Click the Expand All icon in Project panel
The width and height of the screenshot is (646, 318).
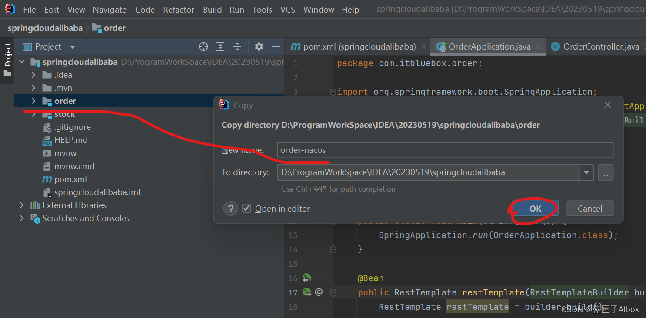(x=220, y=46)
